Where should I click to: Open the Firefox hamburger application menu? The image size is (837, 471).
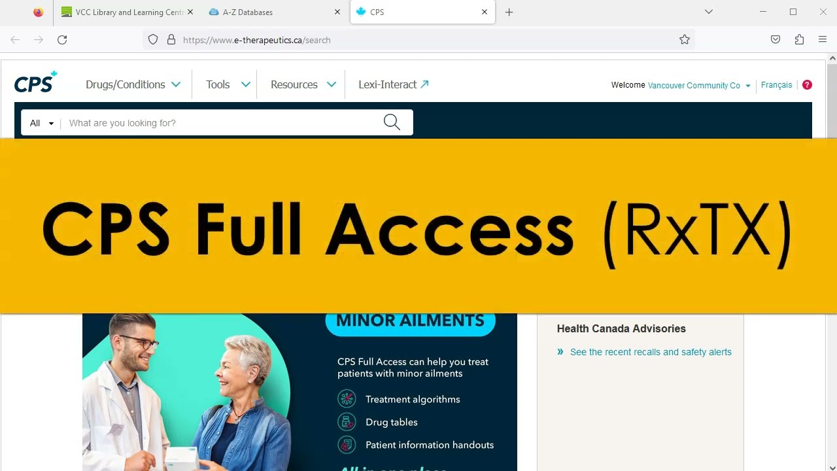(823, 40)
